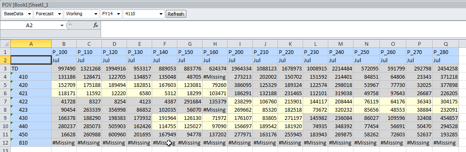Click cell with value 997490
Viewport: 466px width, 152px height.
64,68
